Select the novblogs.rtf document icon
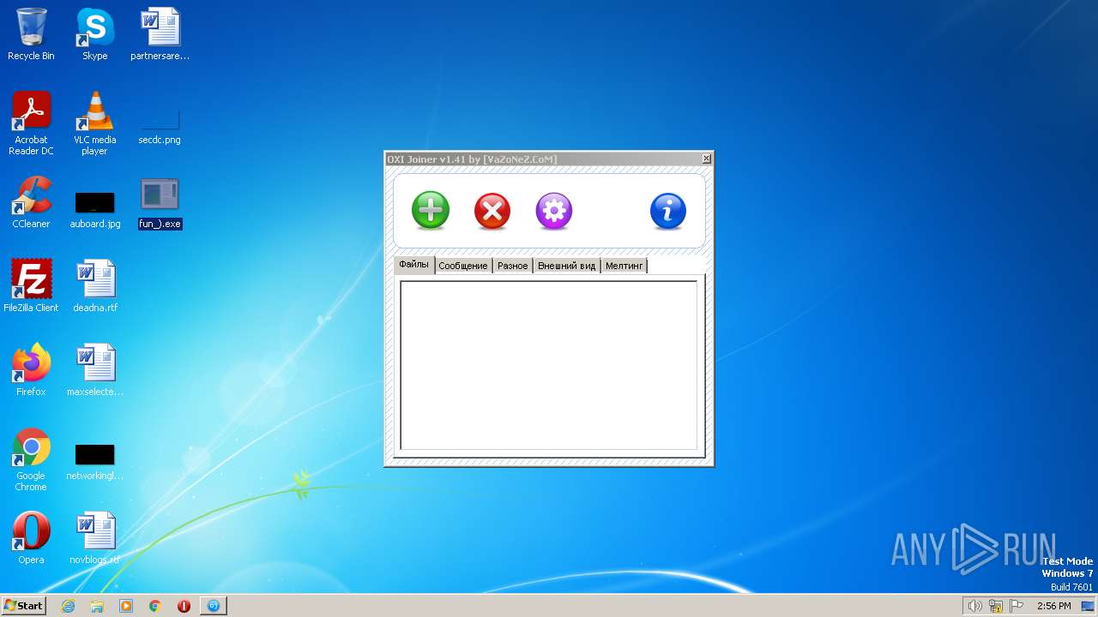This screenshot has height=617, width=1098. pos(95,538)
